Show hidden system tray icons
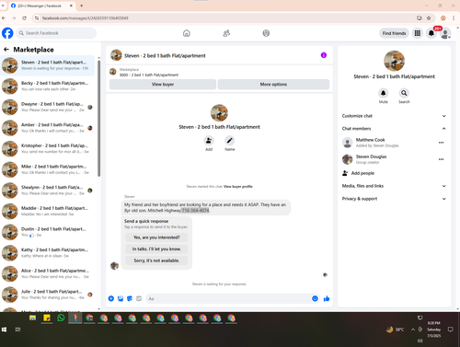The height and width of the screenshot is (347, 460). pos(413,330)
